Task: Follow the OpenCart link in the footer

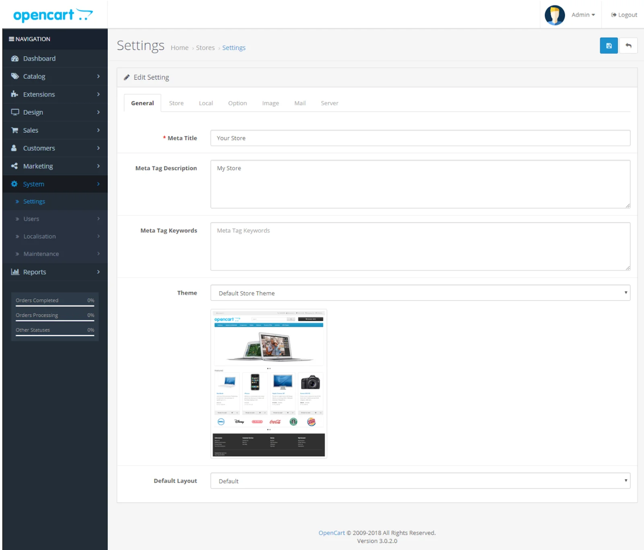Action: pyautogui.click(x=331, y=532)
